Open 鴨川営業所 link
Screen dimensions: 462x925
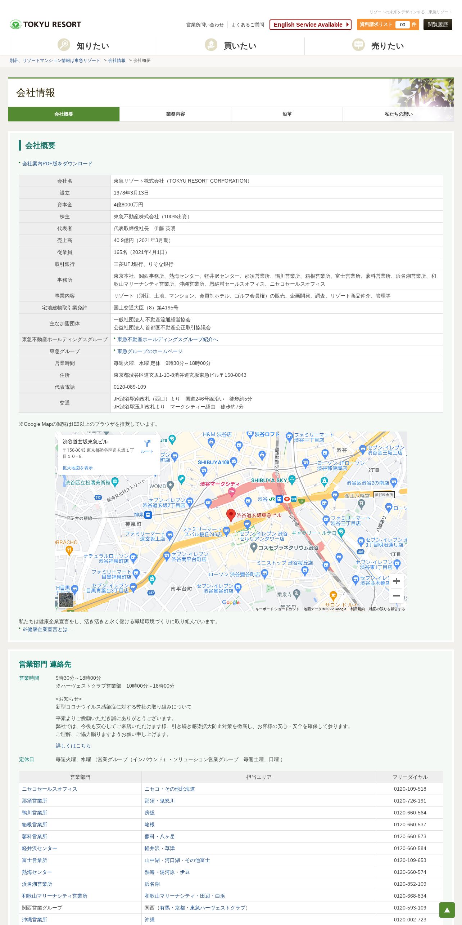pyautogui.click(x=35, y=813)
